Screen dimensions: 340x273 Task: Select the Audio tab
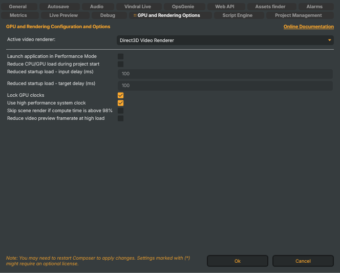pyautogui.click(x=98, y=7)
